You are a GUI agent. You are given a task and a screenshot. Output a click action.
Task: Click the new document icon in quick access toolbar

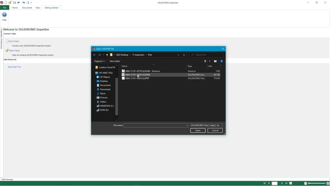6,3
